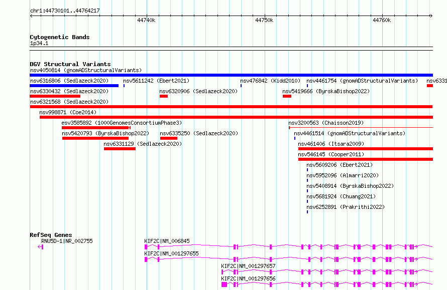Click the 1p34.1 band label
Image resolution: width=447 pixels, height=290 pixels.
(x=39, y=43)
